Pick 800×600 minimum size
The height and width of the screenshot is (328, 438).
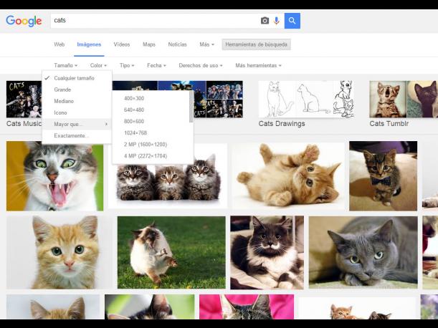coord(151,121)
